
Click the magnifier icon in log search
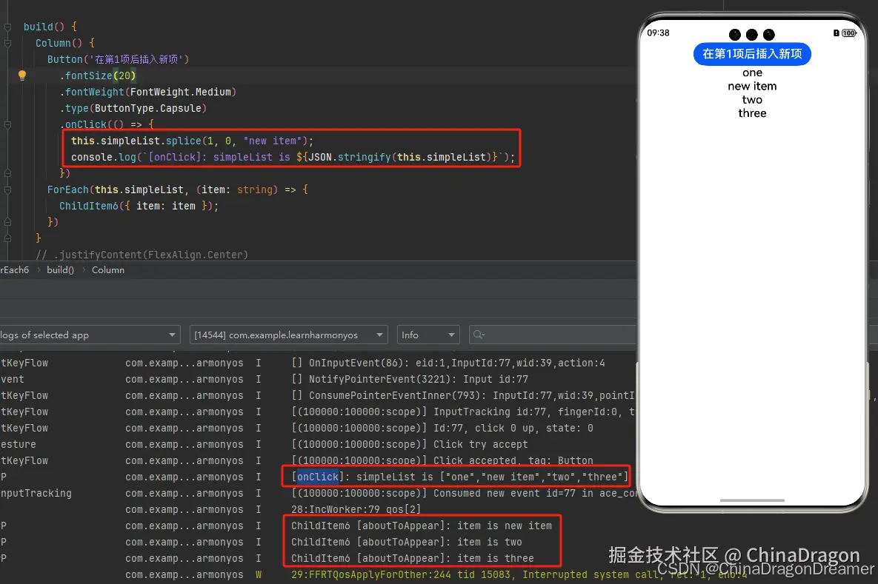coord(478,335)
